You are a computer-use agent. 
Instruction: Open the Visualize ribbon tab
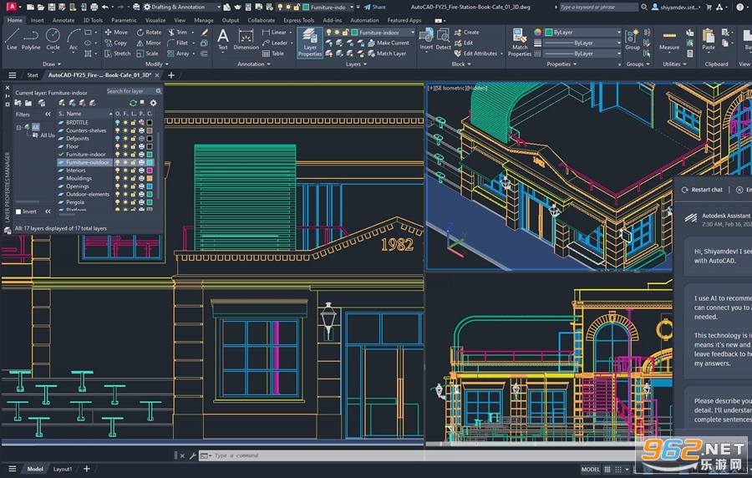coord(155,20)
